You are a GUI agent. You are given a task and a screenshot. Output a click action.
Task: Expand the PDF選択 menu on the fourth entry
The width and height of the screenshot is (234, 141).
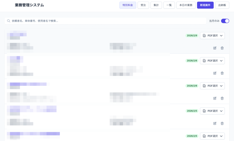(x=212, y=111)
